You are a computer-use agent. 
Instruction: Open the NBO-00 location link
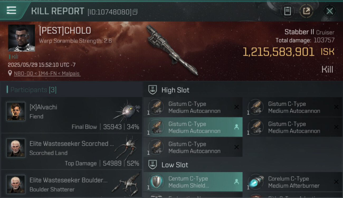click(x=47, y=74)
